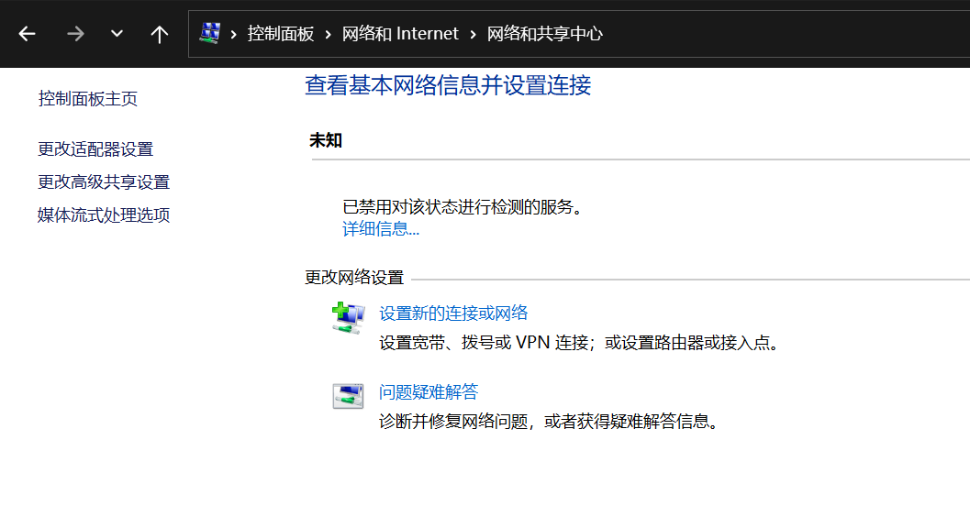Image resolution: width=970 pixels, height=528 pixels.
Task: Click the 诊断并修复网络问题 description text
Action: [x=550, y=422]
